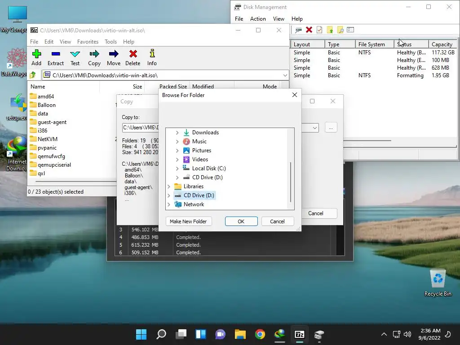Close the Browse For Folder dialog
Viewport: 460px width, 345px height.
(x=295, y=95)
